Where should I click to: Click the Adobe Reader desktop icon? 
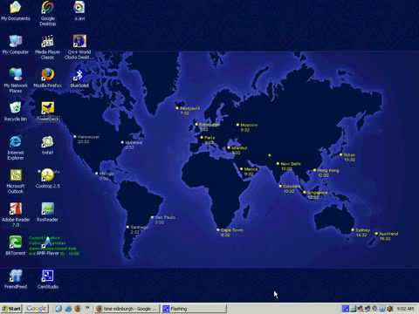(x=16, y=215)
